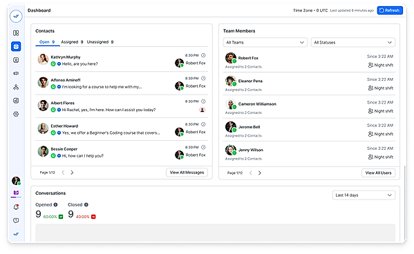Open Bessie Cooper's conversation
Image resolution: width=414 pixels, height=254 pixels.
point(122,152)
